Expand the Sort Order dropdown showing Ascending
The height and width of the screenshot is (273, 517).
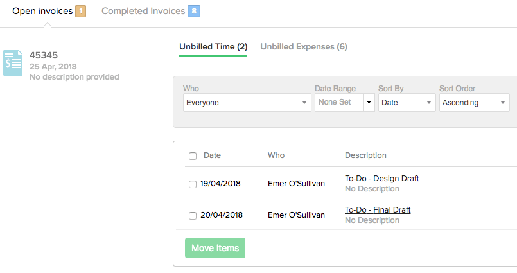click(x=474, y=102)
